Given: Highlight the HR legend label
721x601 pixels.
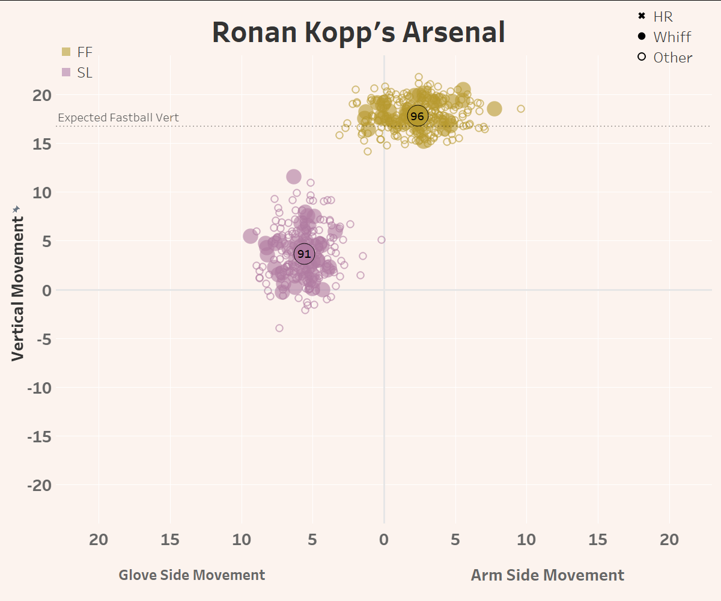Looking at the screenshot, I should [x=663, y=16].
